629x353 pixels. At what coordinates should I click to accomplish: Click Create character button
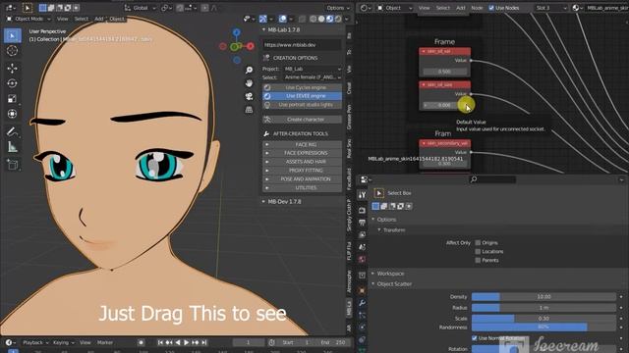click(x=302, y=120)
